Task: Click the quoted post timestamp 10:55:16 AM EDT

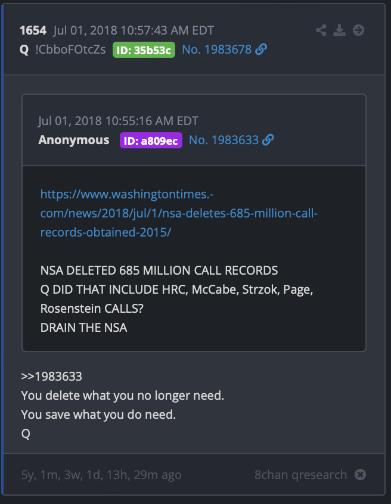Action: coord(152,121)
